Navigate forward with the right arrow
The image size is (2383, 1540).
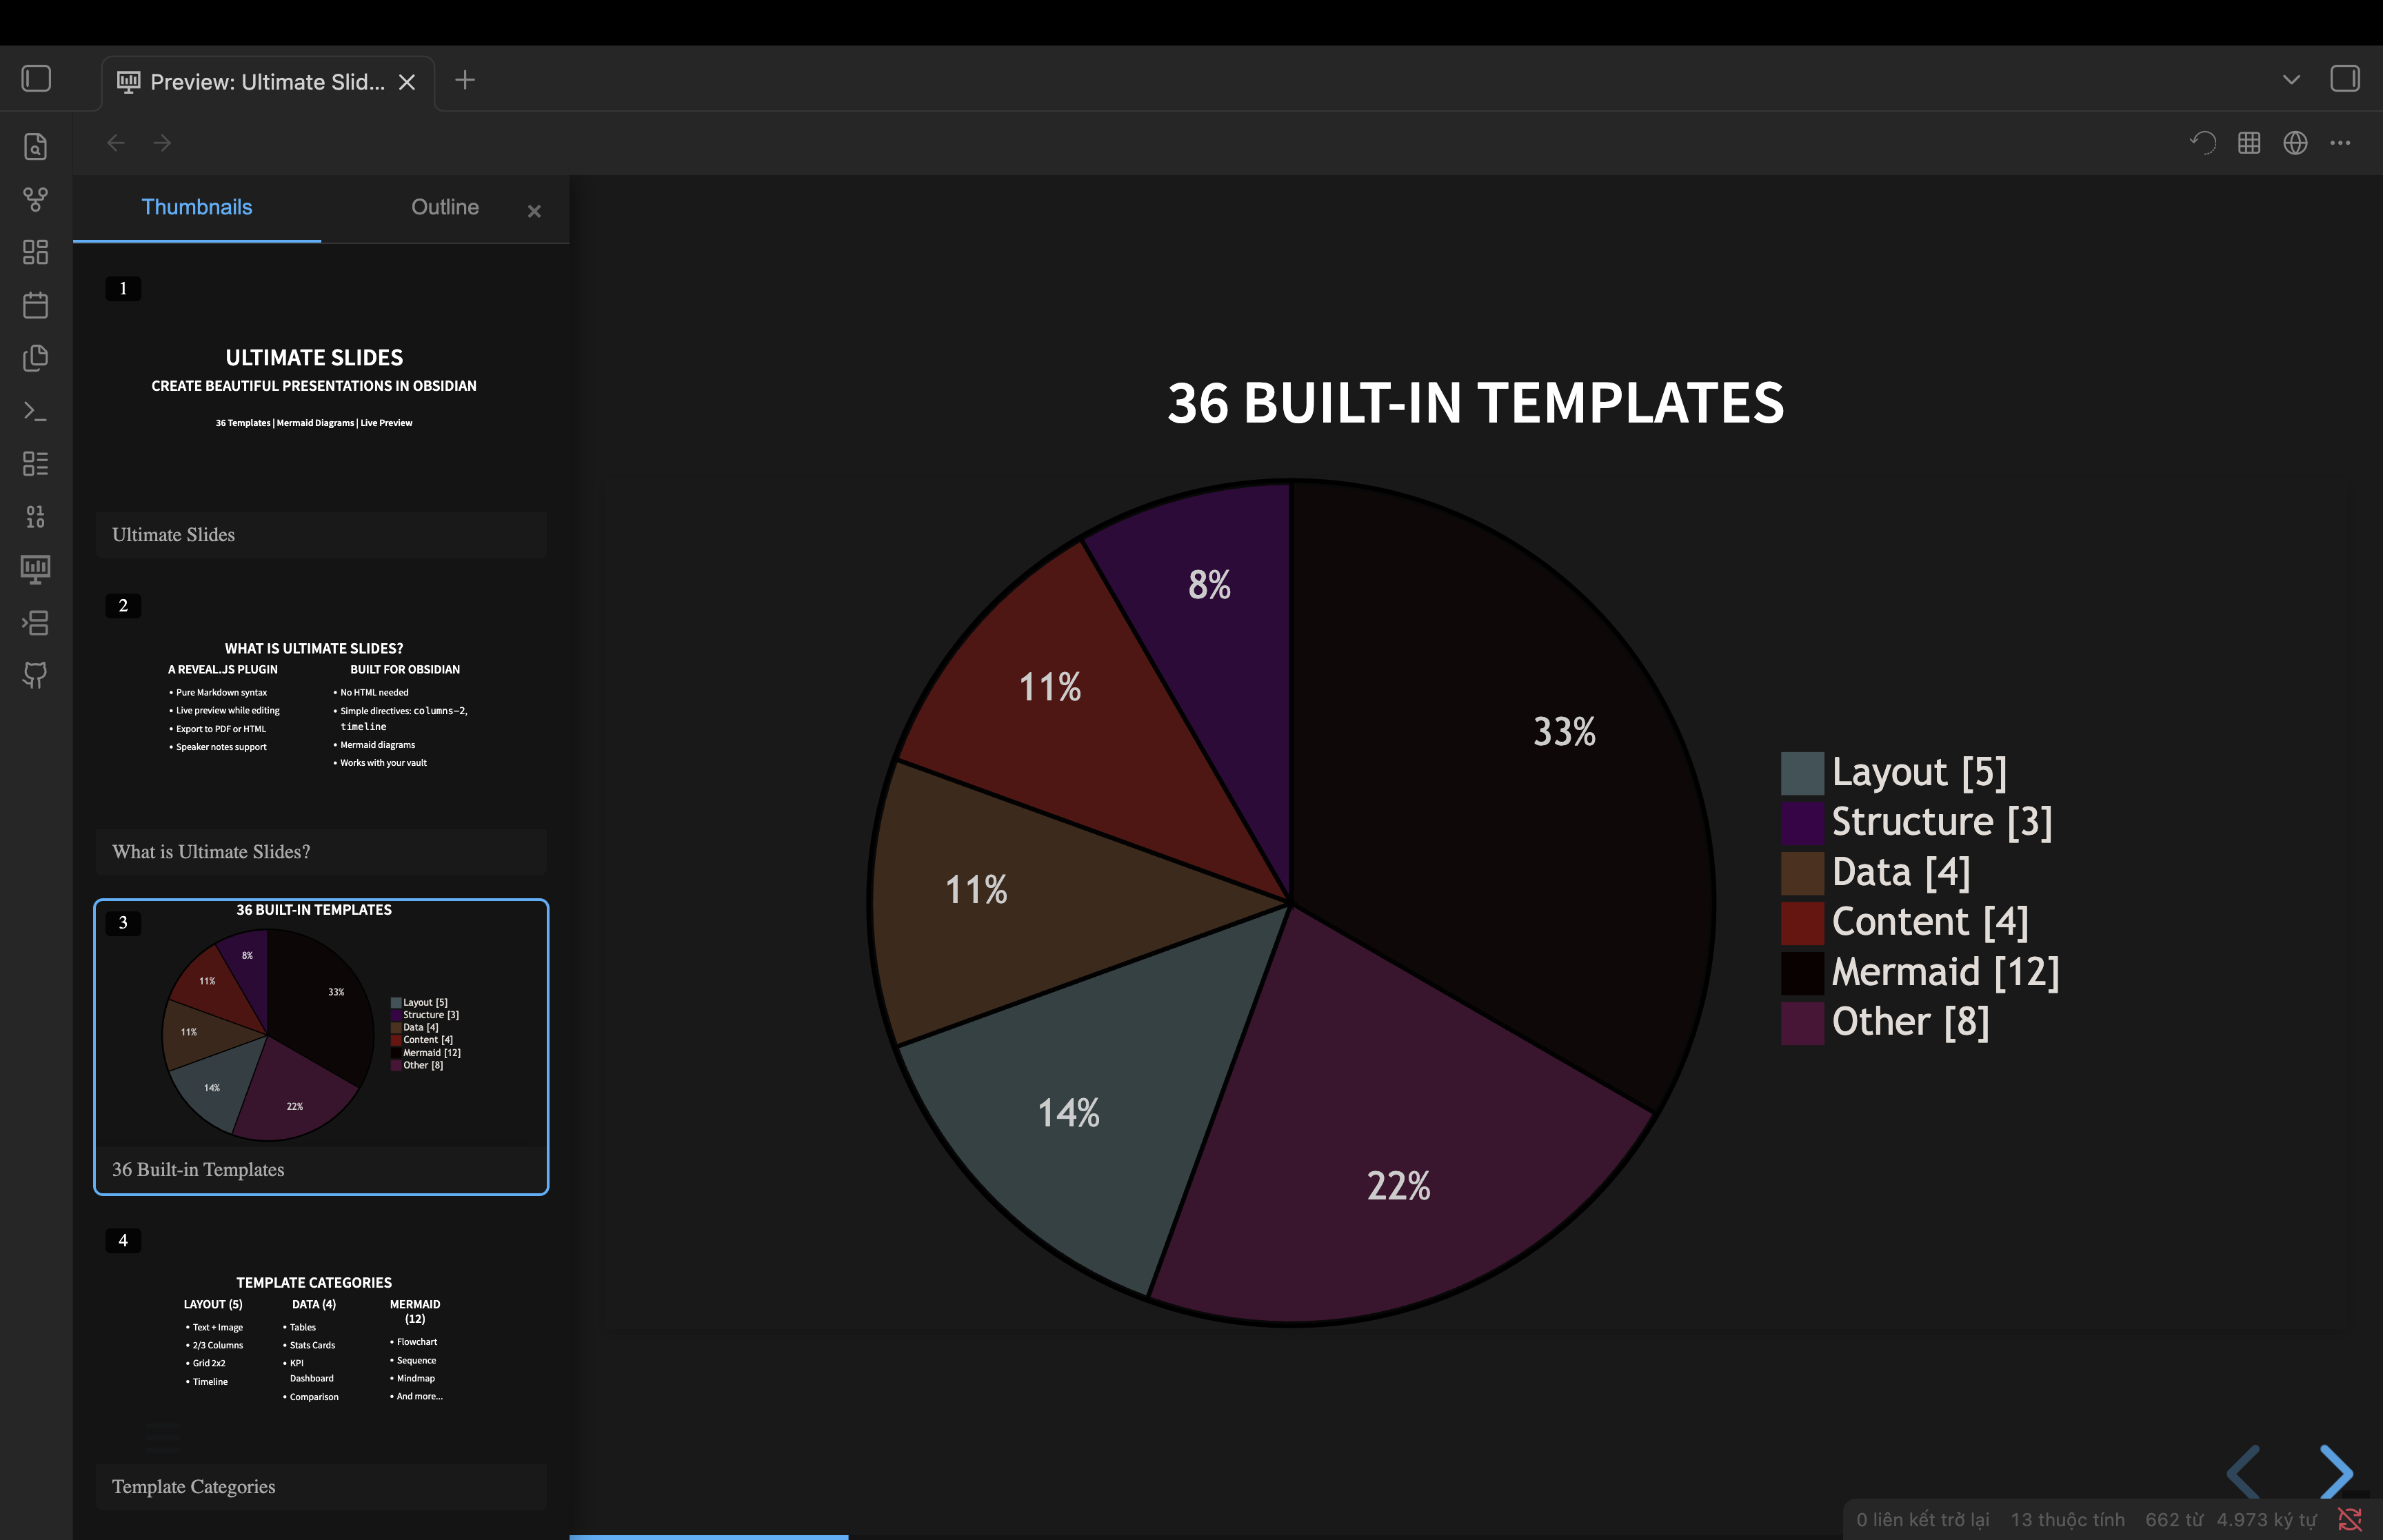162,143
